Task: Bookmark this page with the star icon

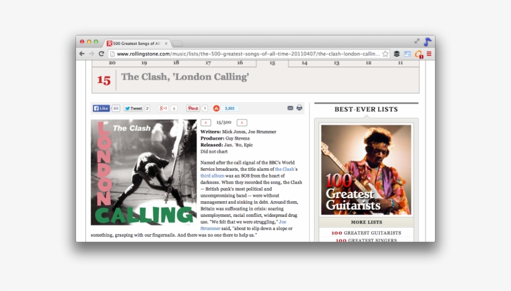Action: point(385,54)
